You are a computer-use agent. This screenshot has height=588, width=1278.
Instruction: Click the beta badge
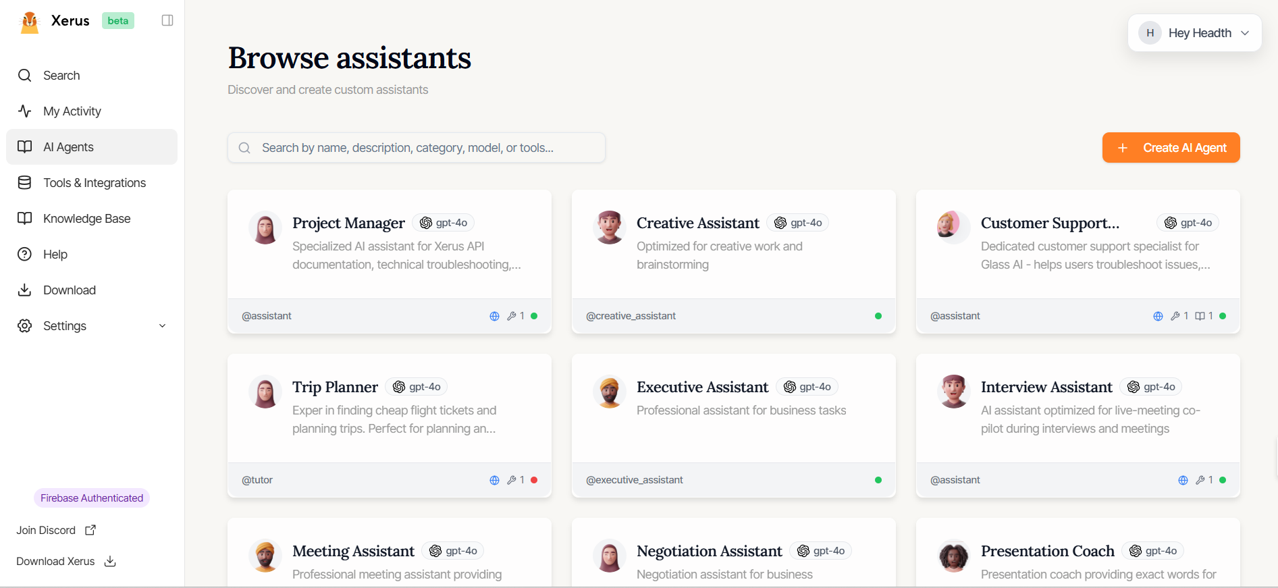[118, 21]
